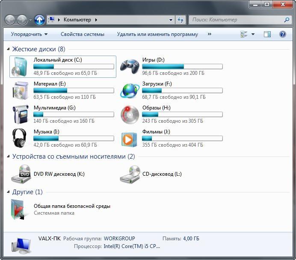Image resolution: width=296 pixels, height=260 pixels.
Task: Click the Refresh button beside address bar
Action: tap(181, 20)
